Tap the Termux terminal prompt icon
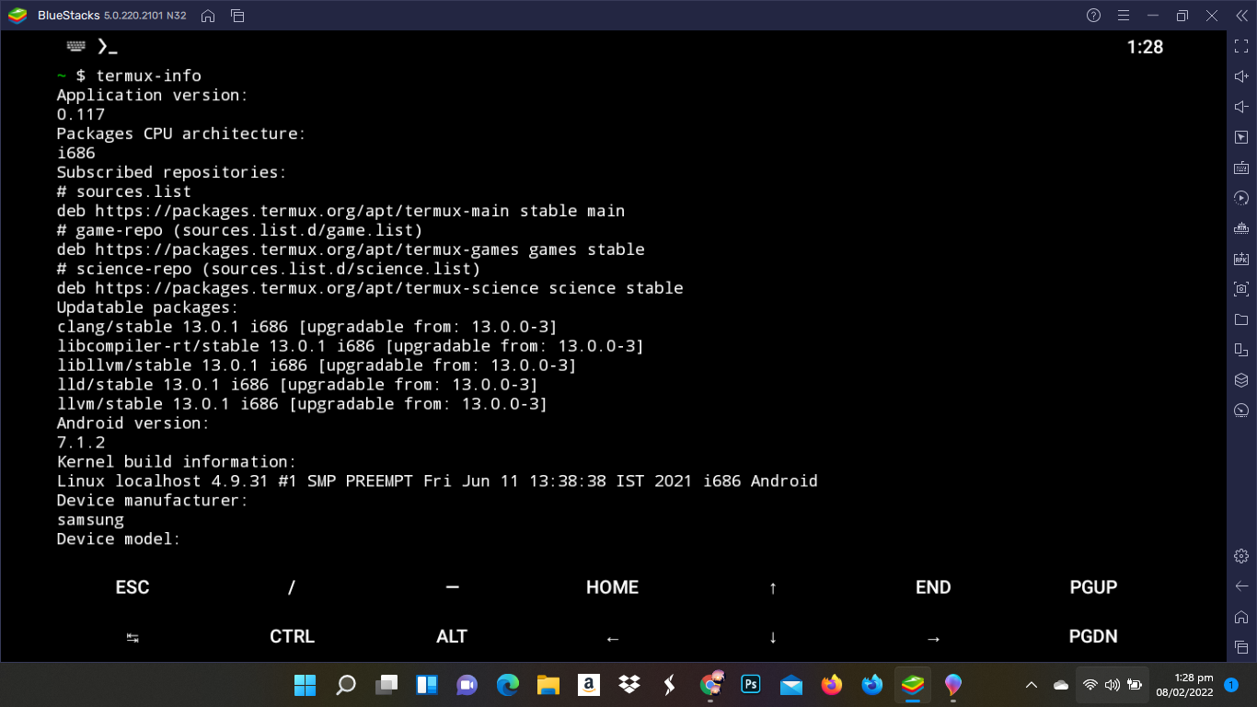Viewport: 1257px width, 707px height. (x=107, y=46)
